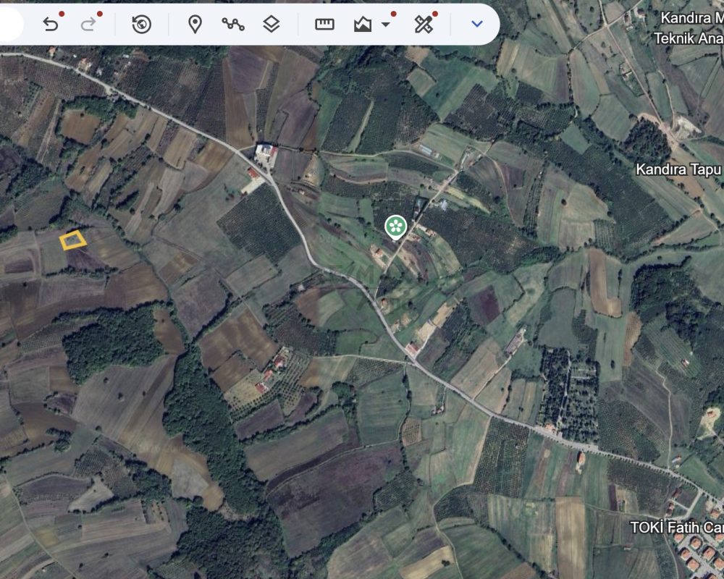Redo the last undone action

click(x=88, y=24)
